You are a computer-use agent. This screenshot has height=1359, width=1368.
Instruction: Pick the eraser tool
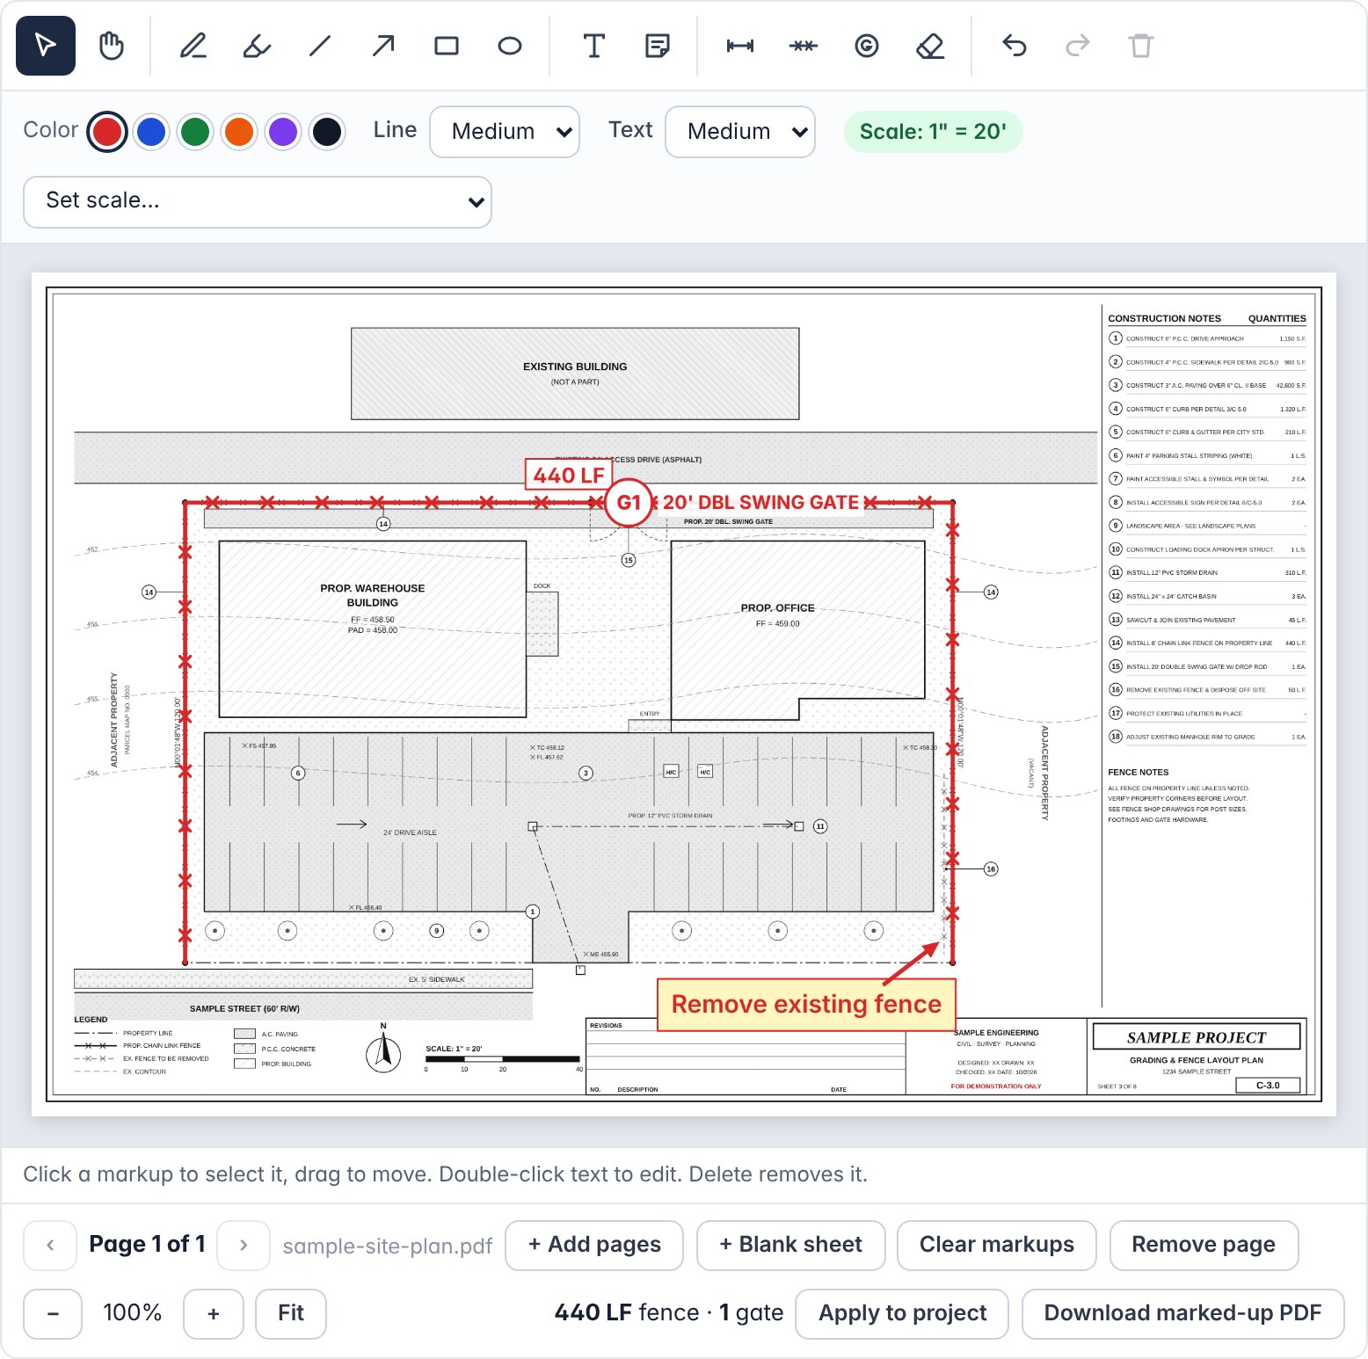tap(930, 46)
